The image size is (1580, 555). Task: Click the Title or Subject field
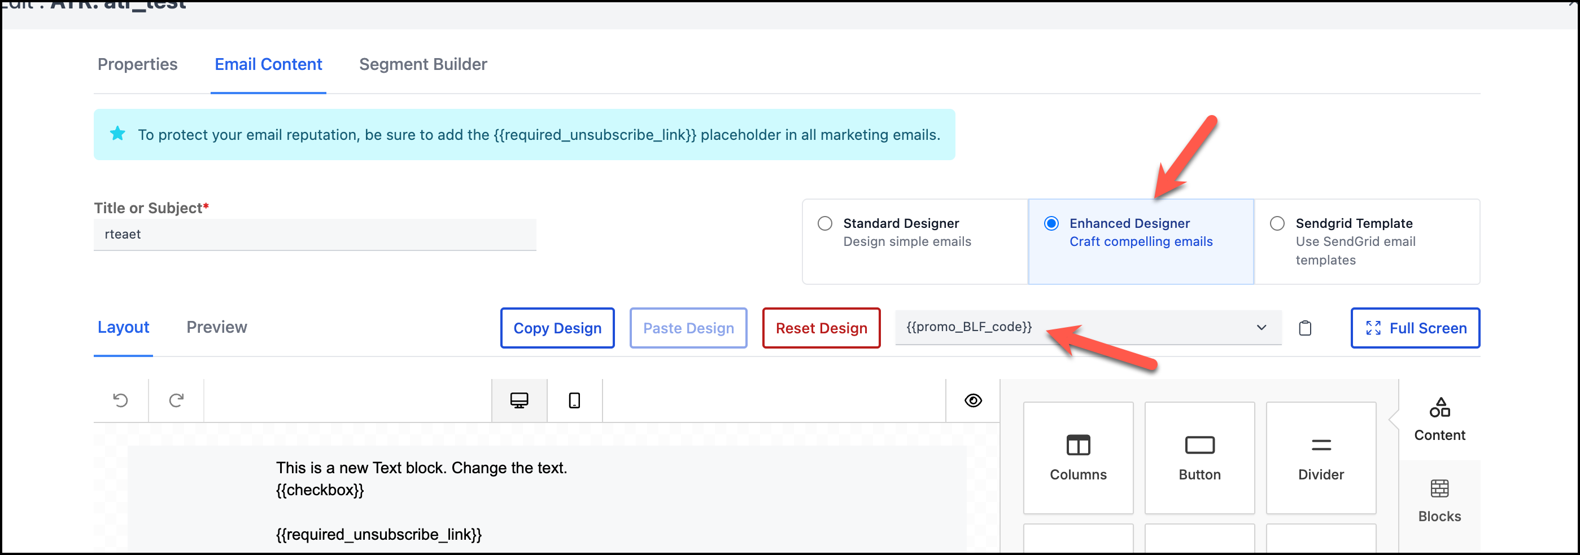315,235
